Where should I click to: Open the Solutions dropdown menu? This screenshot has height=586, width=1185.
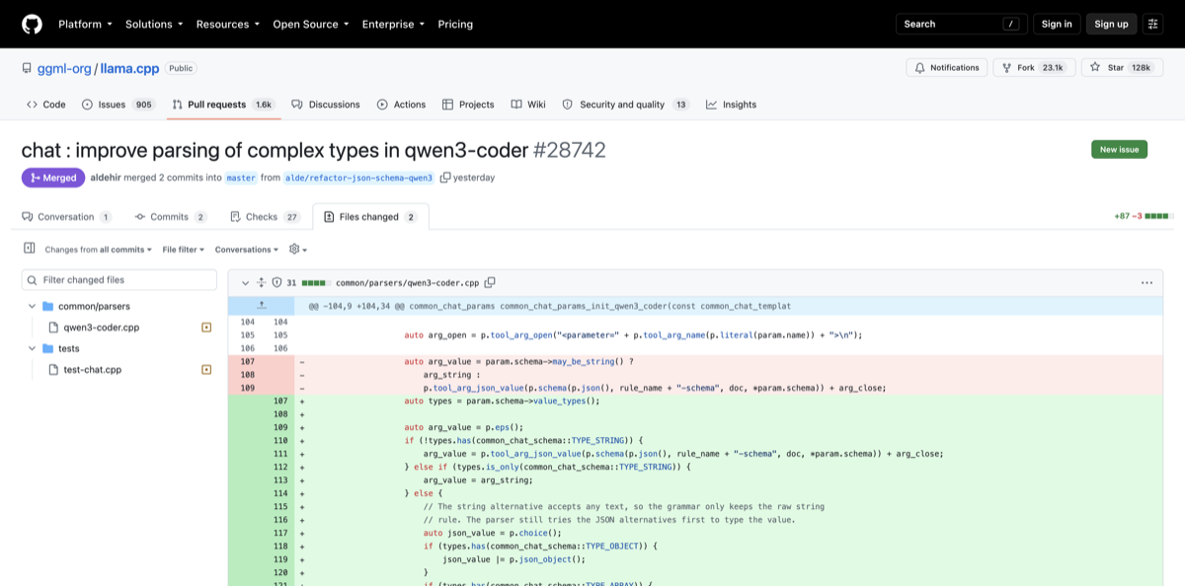(x=154, y=24)
